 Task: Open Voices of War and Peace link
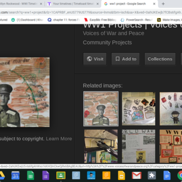pyautogui.click(x=113, y=33)
